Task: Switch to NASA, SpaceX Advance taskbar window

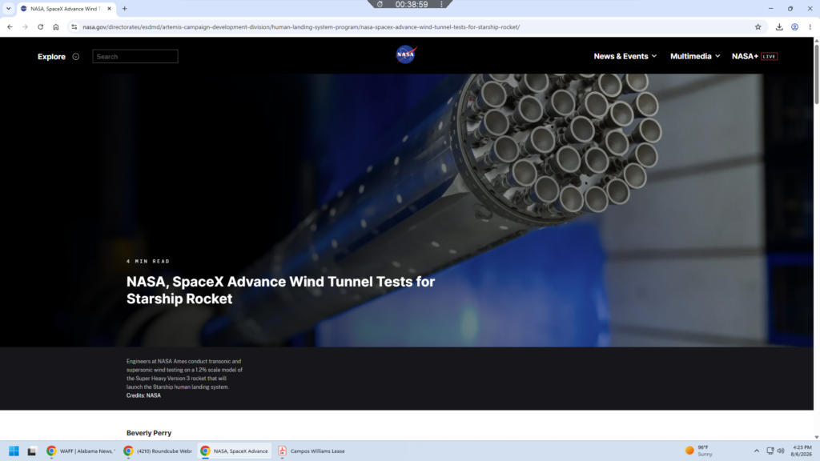Action: pyautogui.click(x=235, y=451)
